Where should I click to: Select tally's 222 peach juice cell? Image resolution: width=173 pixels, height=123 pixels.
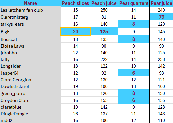click(104, 59)
